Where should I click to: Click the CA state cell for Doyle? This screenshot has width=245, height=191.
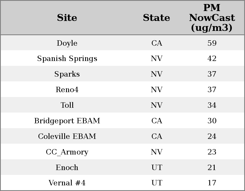(157, 43)
